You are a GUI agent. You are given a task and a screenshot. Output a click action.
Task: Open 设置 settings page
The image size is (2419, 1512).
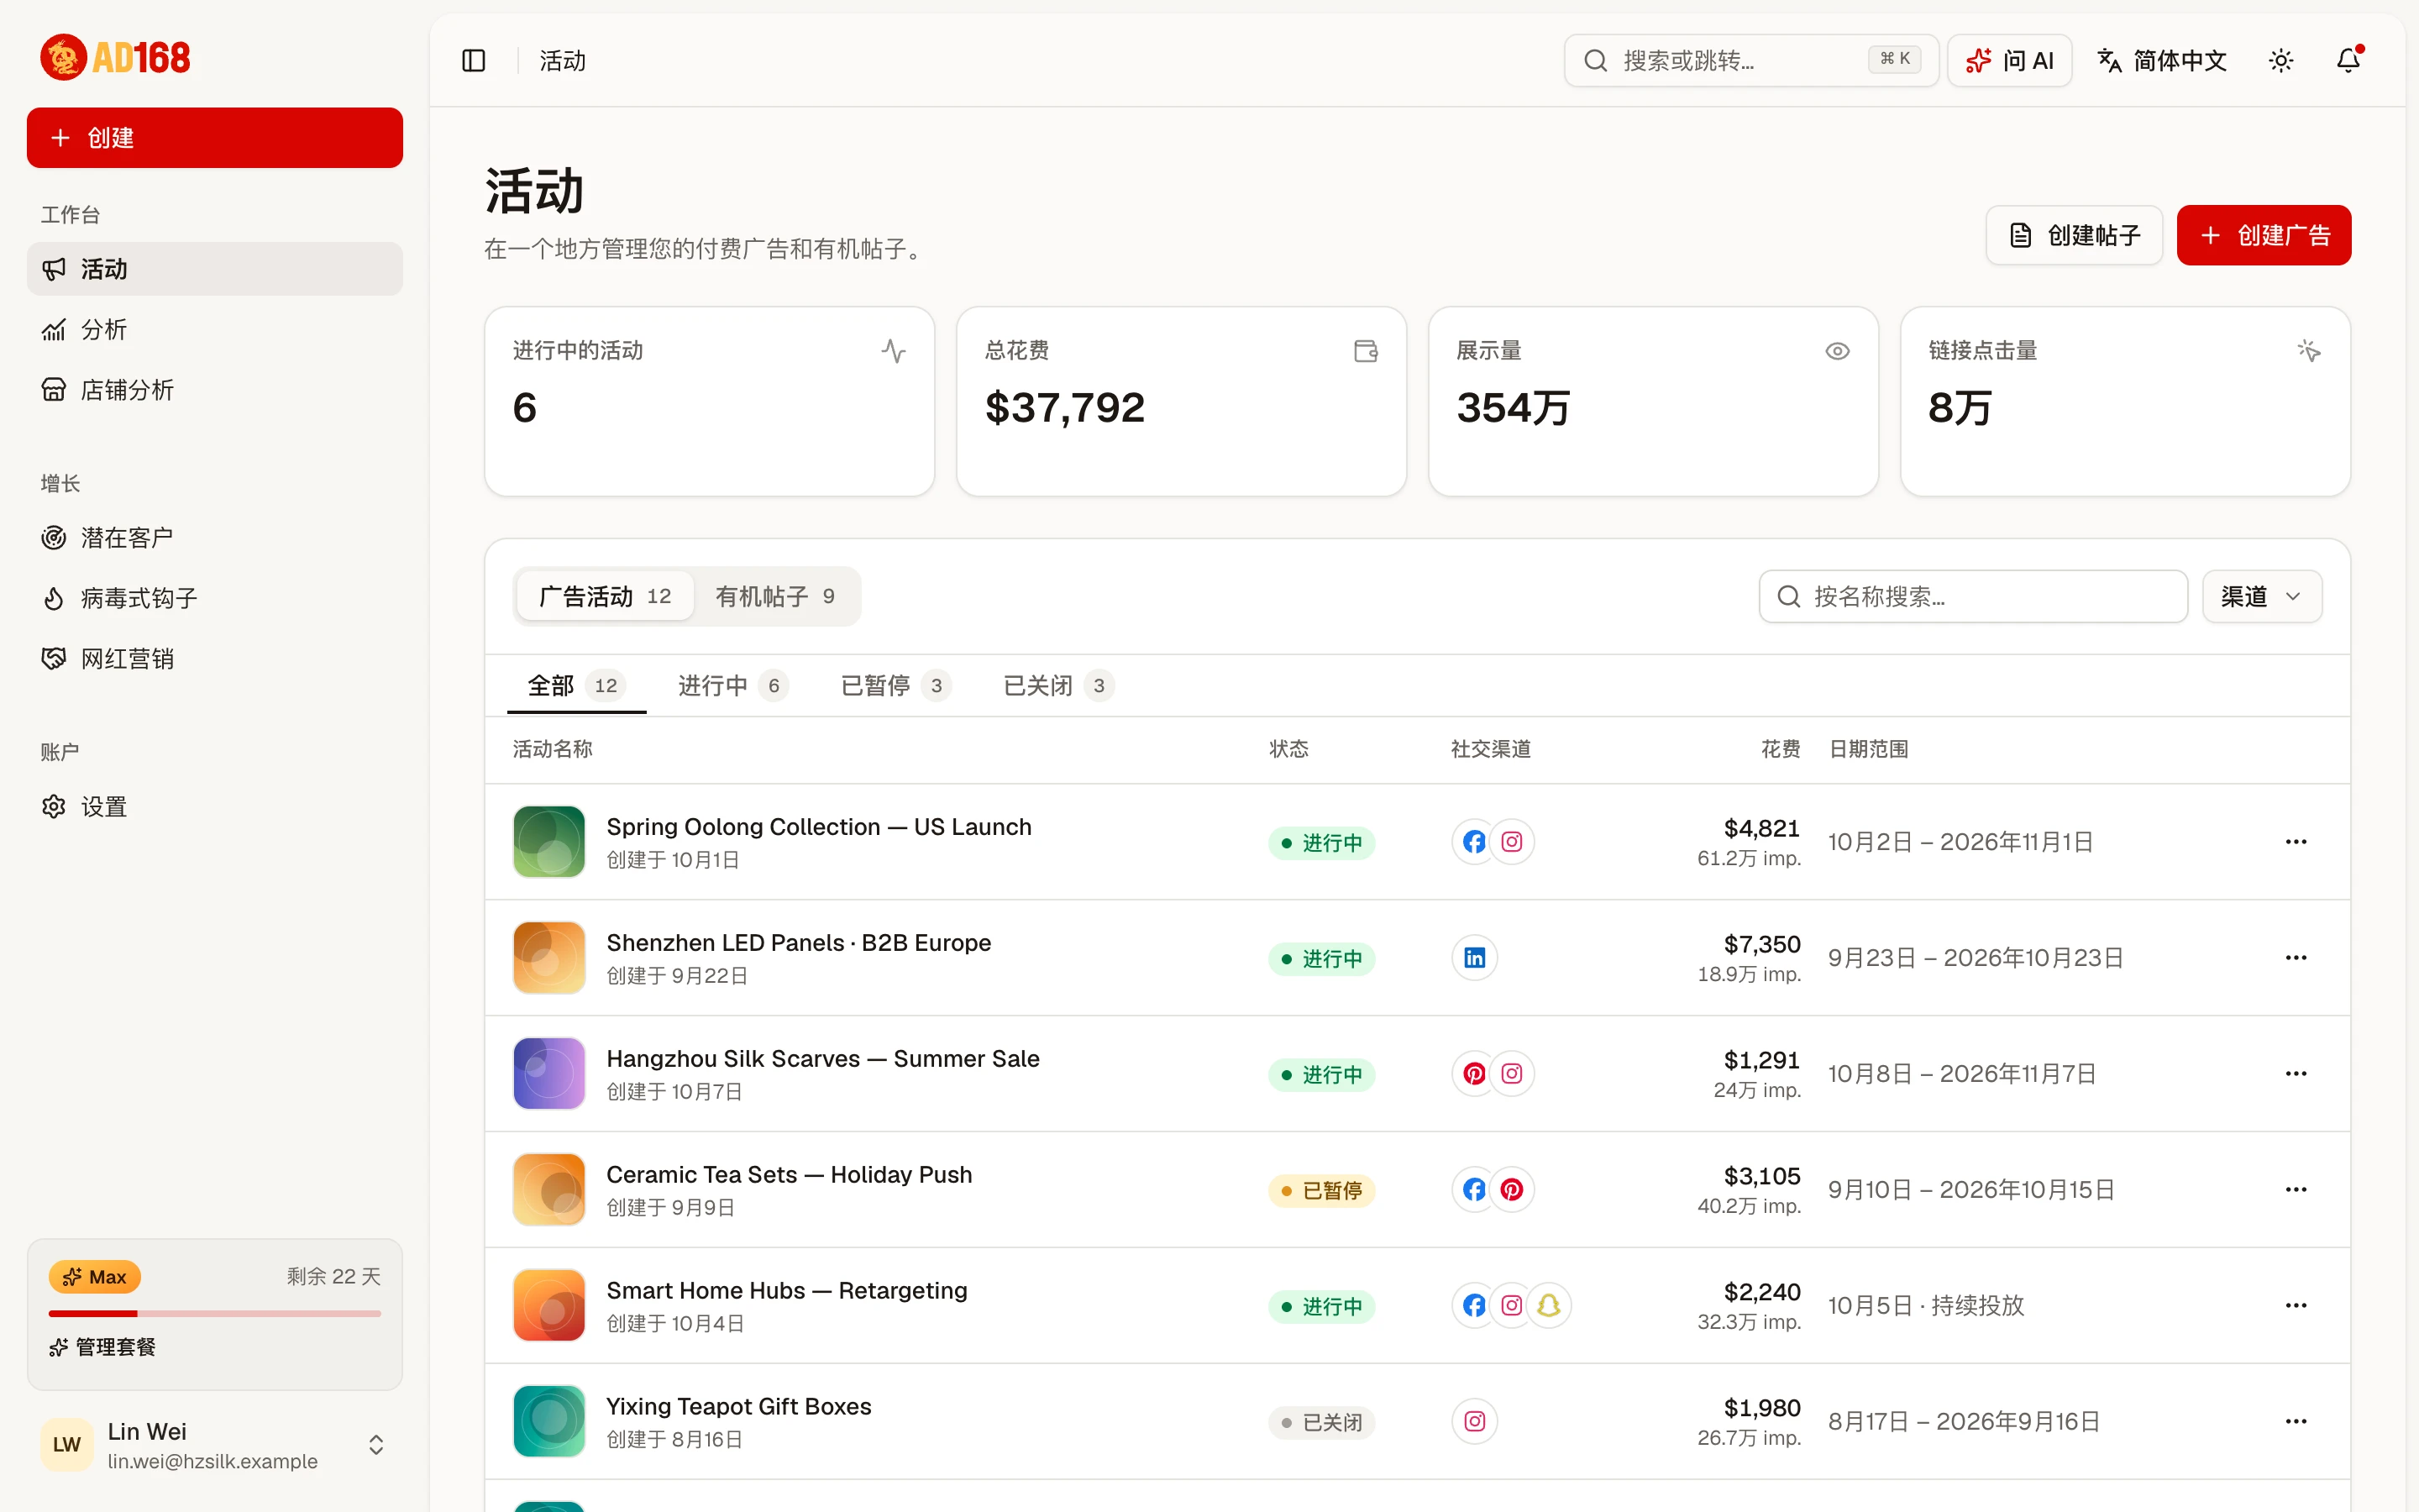[214, 807]
